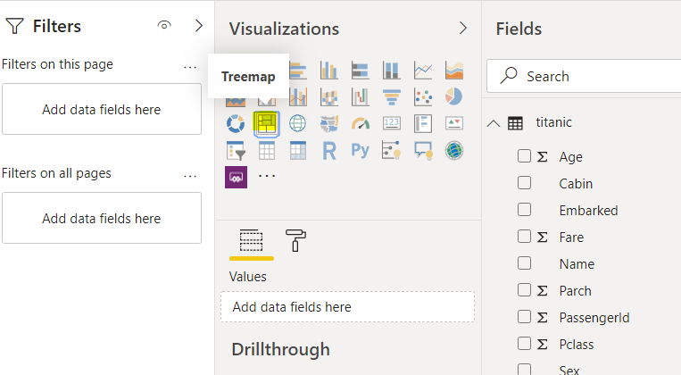
Task: Tick the Embarked field checkbox
Action: 525,210
